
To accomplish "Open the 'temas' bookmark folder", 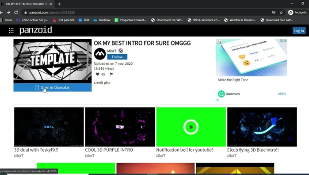I will coord(6,20).
